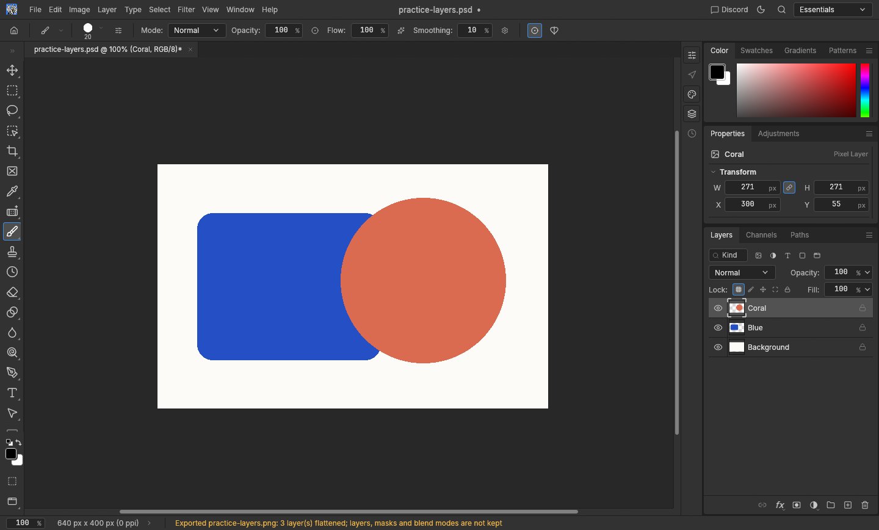Select the Eyedropper tool

12,191
